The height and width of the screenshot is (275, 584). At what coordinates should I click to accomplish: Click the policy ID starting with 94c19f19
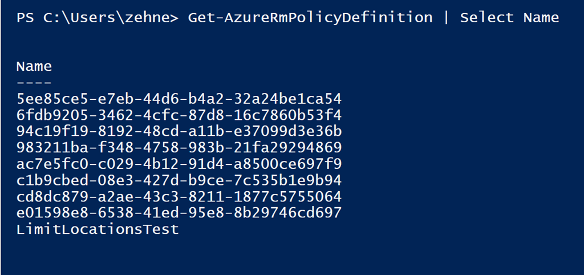[x=179, y=132]
